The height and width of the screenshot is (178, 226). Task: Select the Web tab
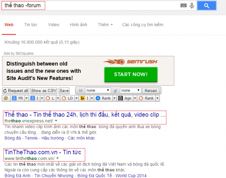[9, 24]
